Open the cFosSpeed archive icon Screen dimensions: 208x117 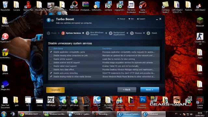point(85,6)
